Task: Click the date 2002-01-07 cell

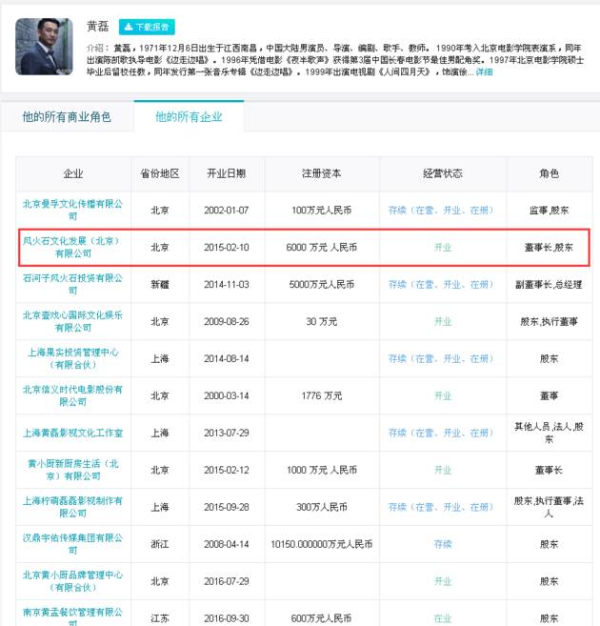Action: pos(227,210)
